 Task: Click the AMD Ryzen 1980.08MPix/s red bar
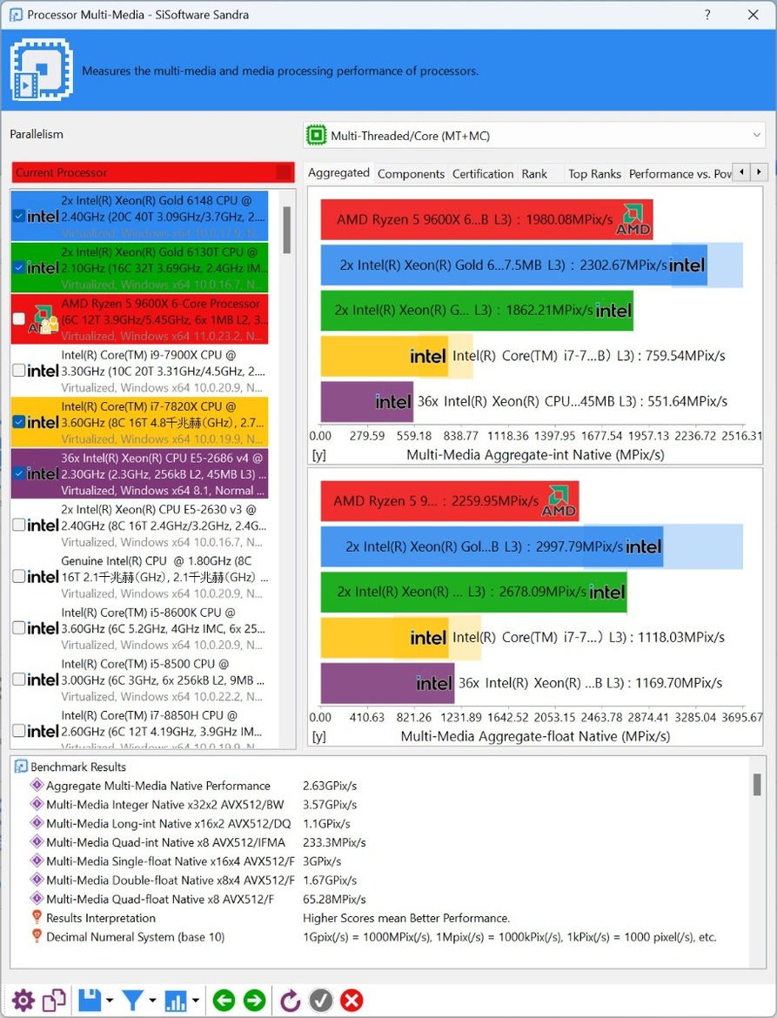[487, 219]
